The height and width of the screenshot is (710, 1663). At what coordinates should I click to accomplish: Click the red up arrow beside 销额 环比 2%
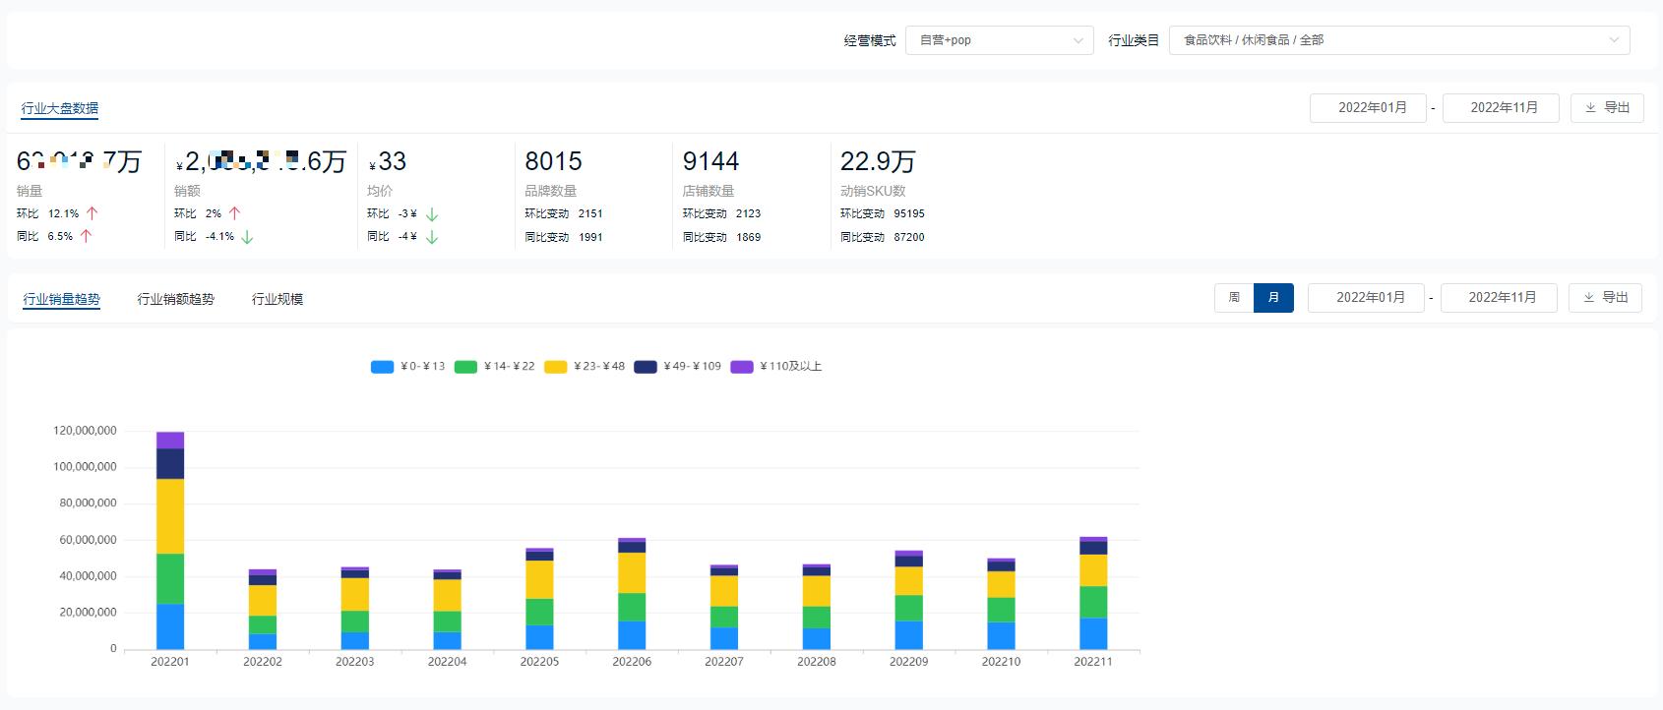[234, 213]
